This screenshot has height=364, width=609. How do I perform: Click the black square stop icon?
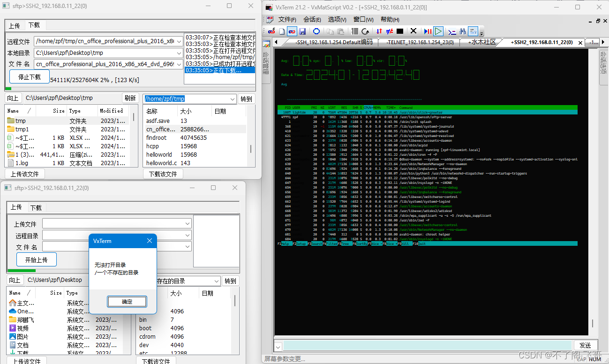coord(399,31)
